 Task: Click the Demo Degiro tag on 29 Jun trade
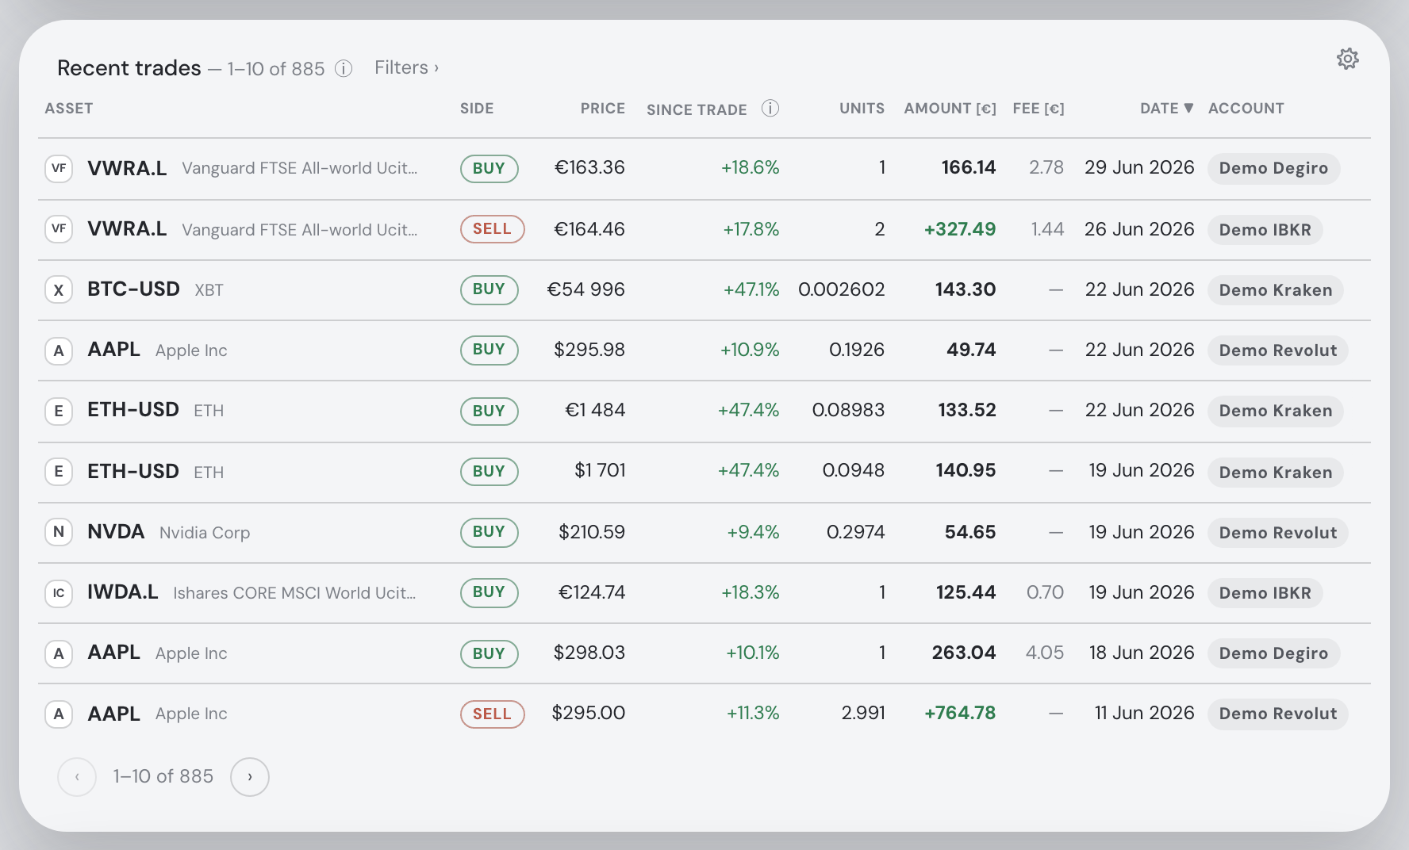pos(1273,168)
